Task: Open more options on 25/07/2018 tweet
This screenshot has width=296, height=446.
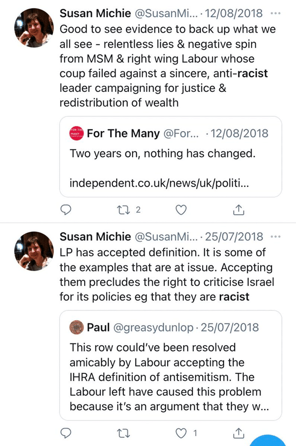Action: click(x=278, y=237)
